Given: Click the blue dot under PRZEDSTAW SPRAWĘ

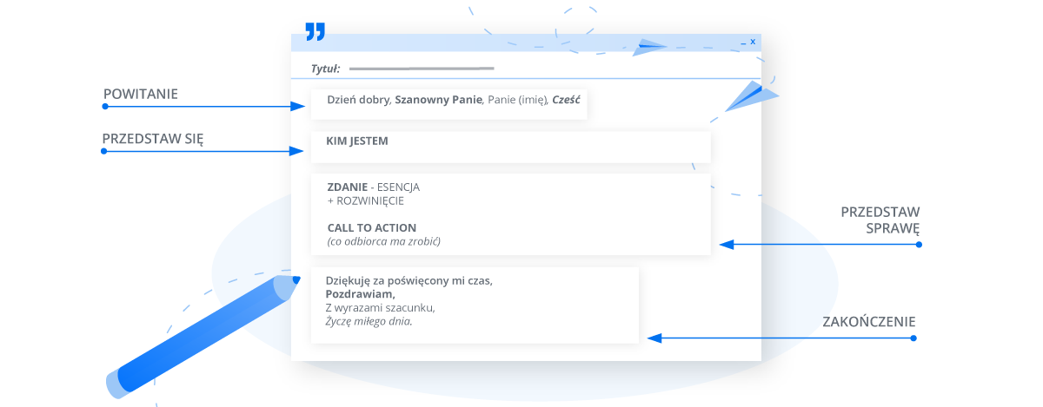Looking at the screenshot, I should pyautogui.click(x=919, y=245).
